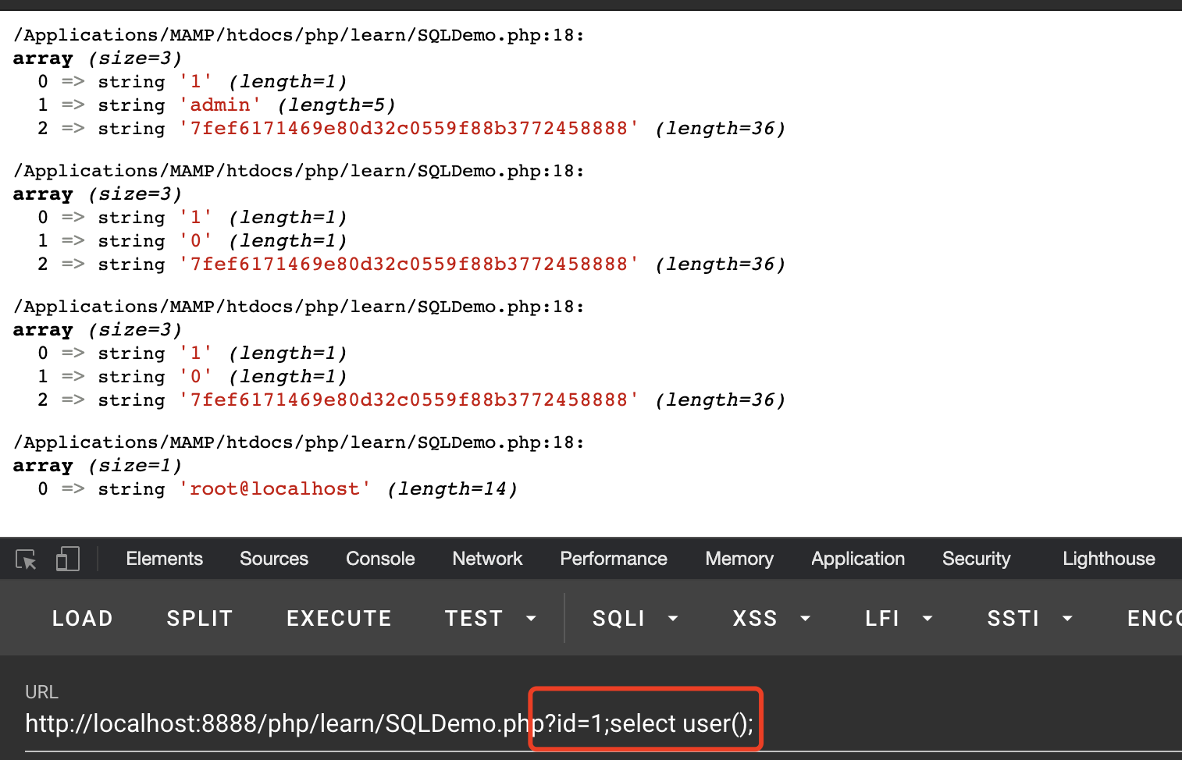Viewport: 1182px width, 760px height.
Task: Expand the SQLI dropdown
Action: (x=636, y=618)
